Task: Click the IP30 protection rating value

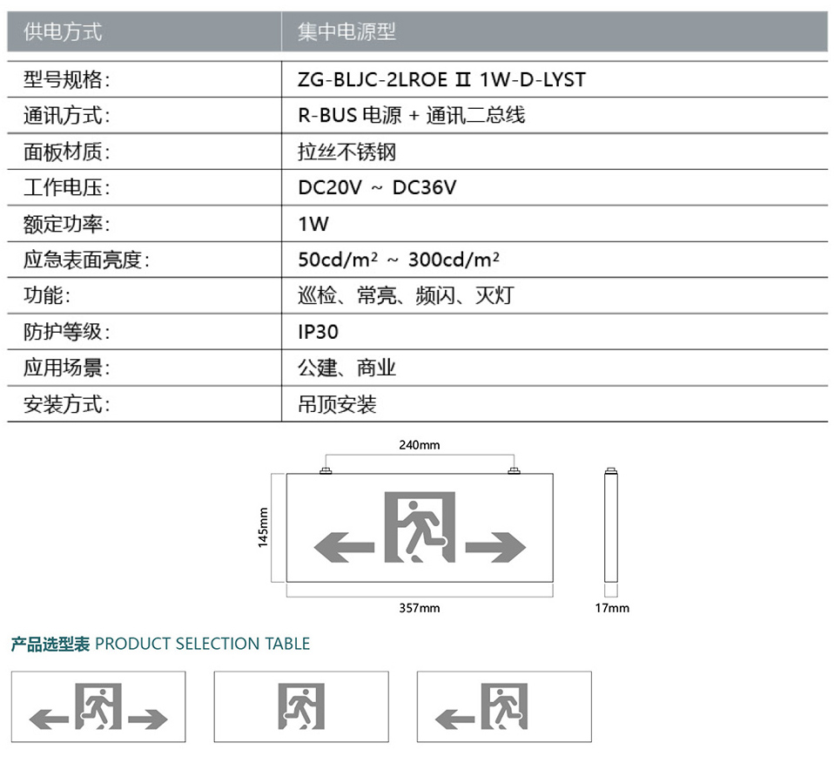Action: [318, 332]
